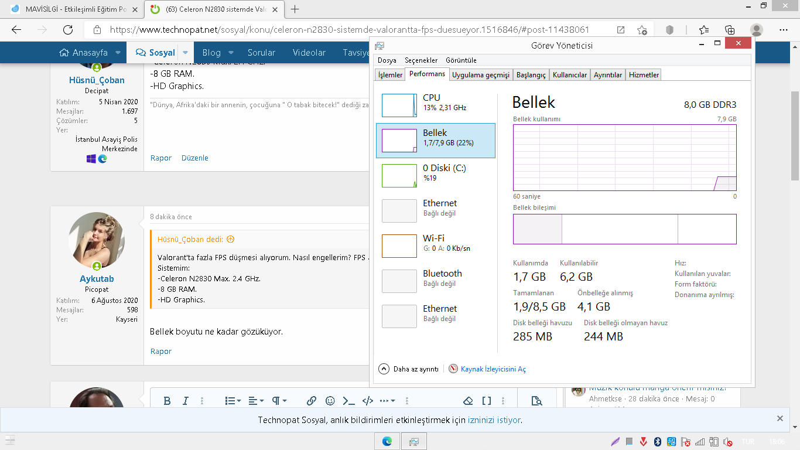The width and height of the screenshot is (800, 450).
Task: Open the Videolar navigation item
Action: [x=309, y=52]
